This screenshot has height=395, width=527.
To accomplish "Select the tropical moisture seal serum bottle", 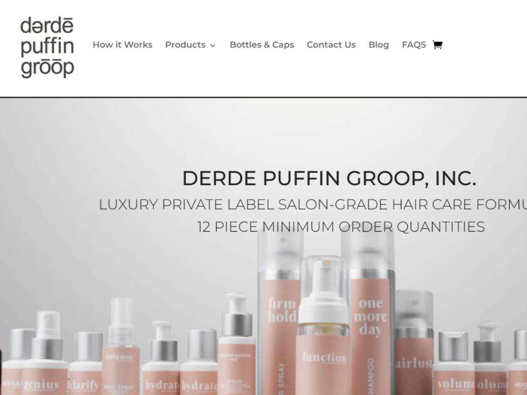I will [237, 346].
